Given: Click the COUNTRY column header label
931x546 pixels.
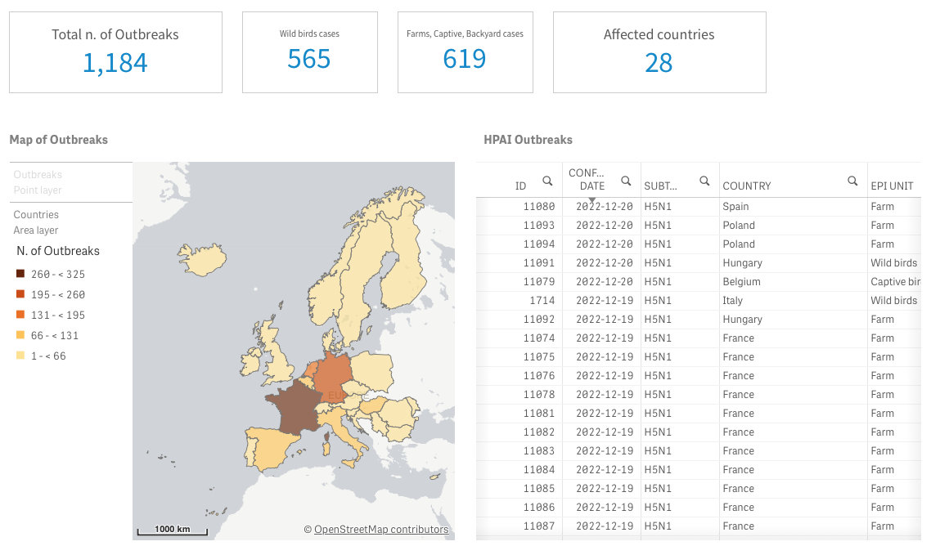Looking at the screenshot, I should point(746,186).
